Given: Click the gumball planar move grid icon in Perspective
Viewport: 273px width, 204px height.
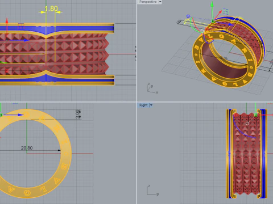Looking at the screenshot, I should (225, 11).
